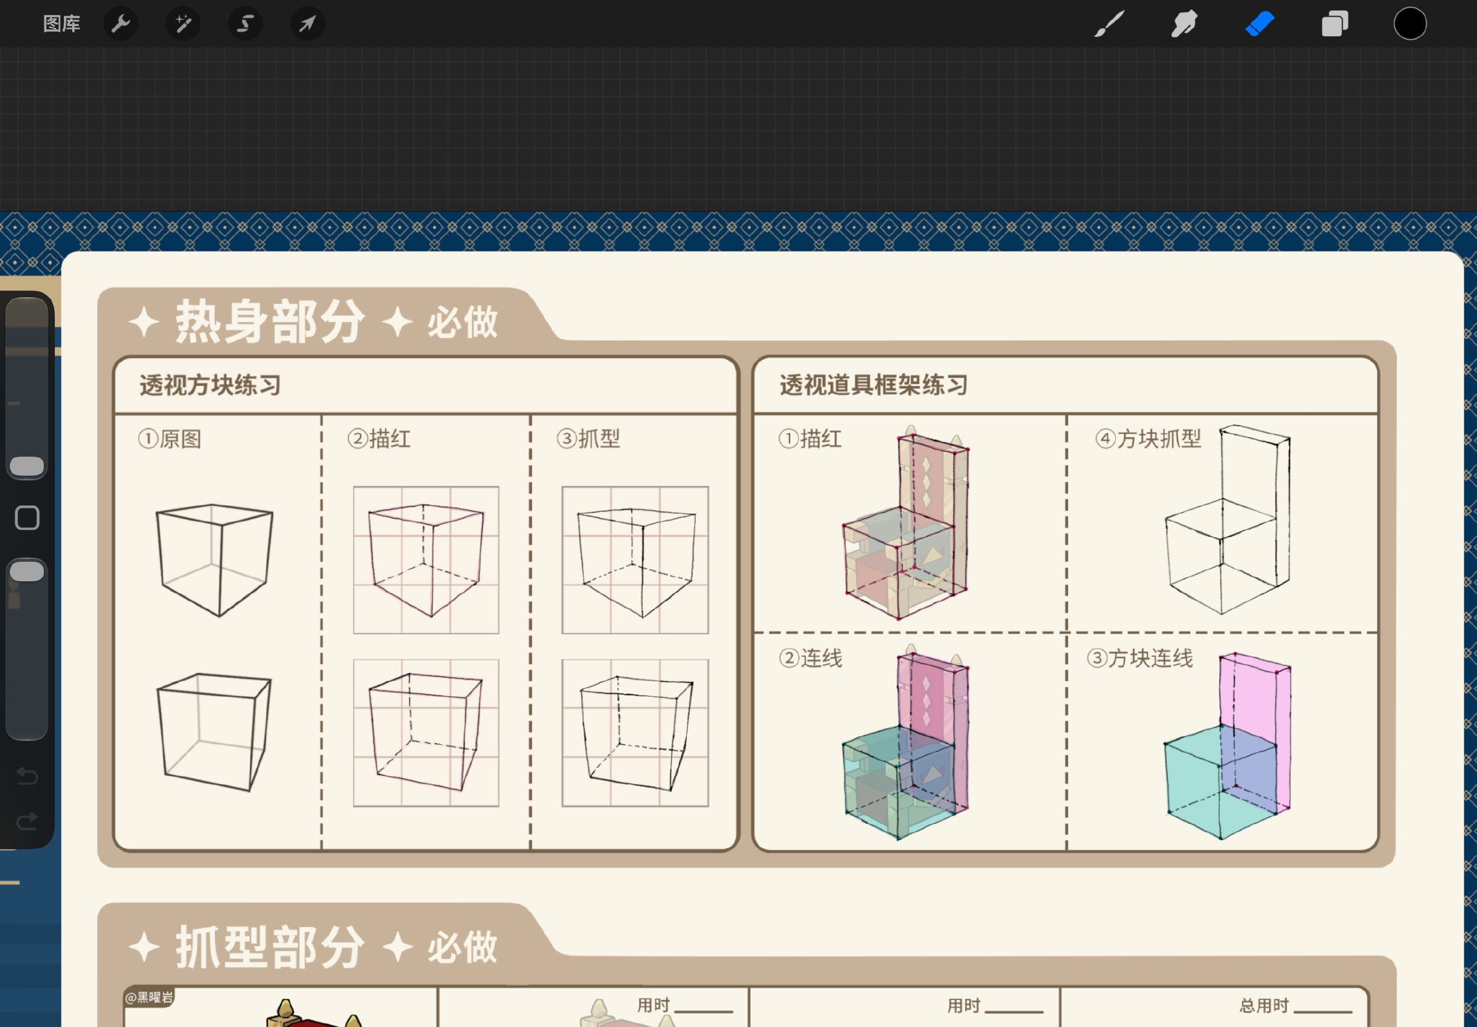
Task: Click the brush opacity slider handle
Action: coord(27,572)
